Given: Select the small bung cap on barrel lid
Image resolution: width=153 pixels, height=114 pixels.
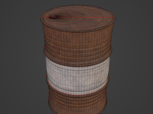Looking at the screenshot, I should coord(53,17).
